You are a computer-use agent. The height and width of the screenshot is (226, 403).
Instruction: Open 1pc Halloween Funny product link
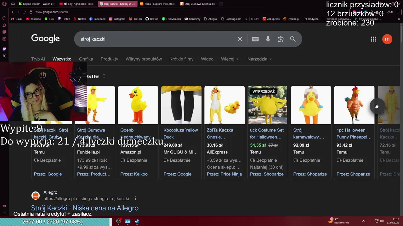(x=354, y=133)
